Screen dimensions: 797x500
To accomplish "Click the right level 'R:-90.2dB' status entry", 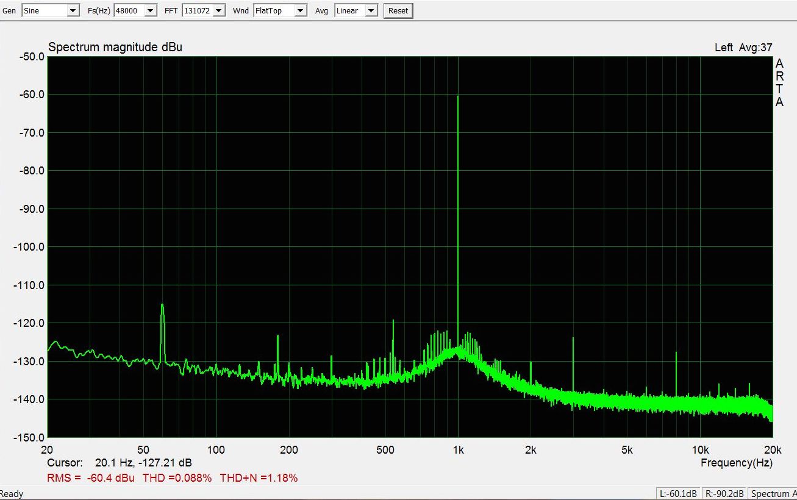I will click(x=724, y=494).
